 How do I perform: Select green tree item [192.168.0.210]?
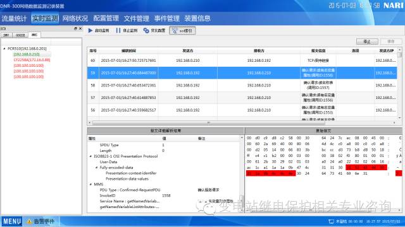pos(27,54)
